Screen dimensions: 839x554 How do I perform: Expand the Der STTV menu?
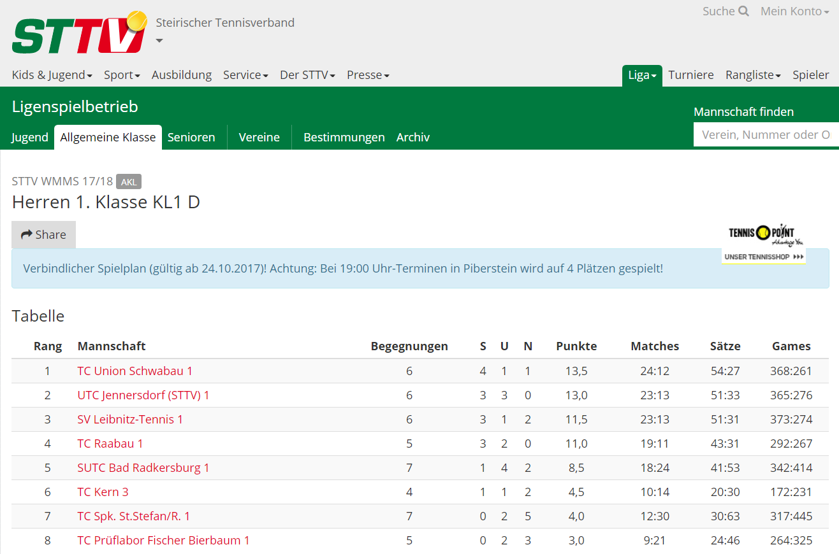[307, 75]
